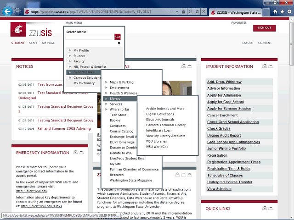Minimize the Quick Links pagelet

tap(271, 208)
